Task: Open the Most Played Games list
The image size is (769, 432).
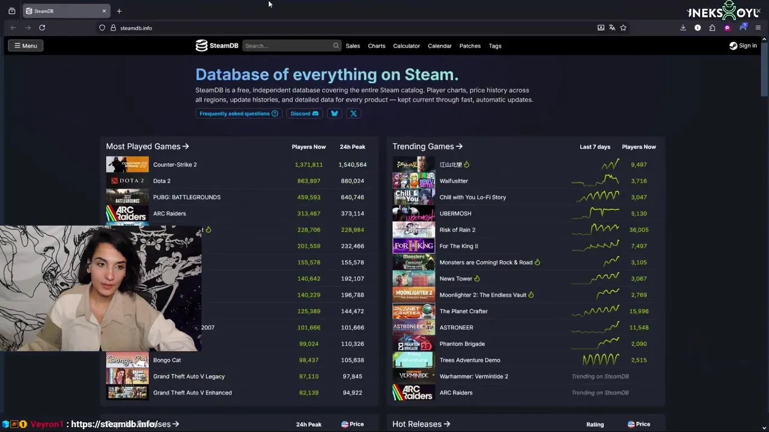Action: (147, 146)
